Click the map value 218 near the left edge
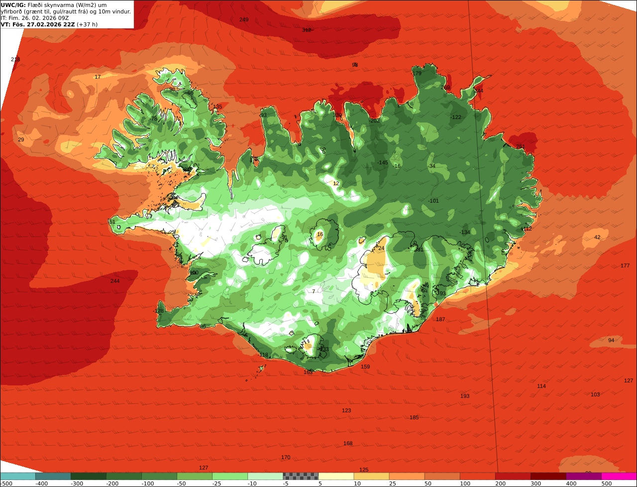The width and height of the screenshot is (637, 487). (x=15, y=60)
